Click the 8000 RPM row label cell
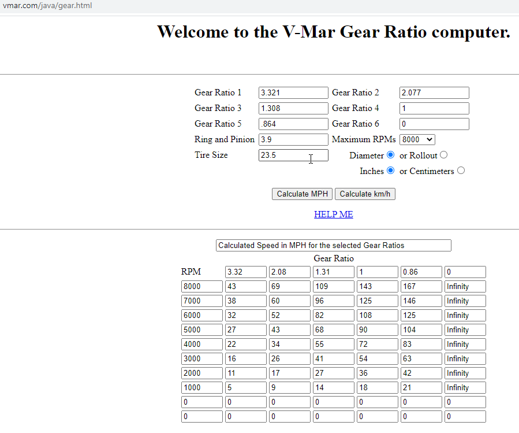 coord(202,287)
